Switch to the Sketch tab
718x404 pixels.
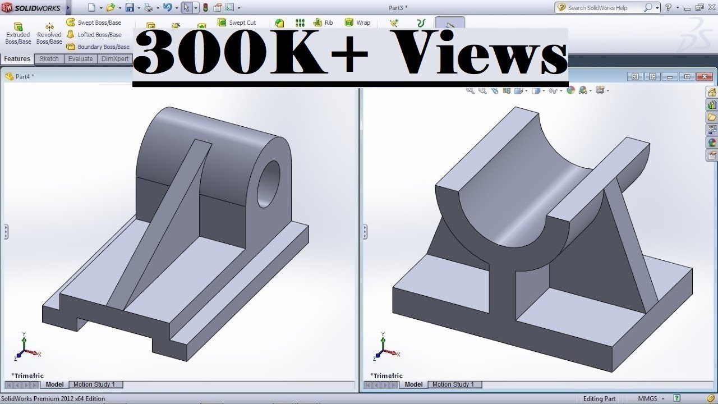49,59
